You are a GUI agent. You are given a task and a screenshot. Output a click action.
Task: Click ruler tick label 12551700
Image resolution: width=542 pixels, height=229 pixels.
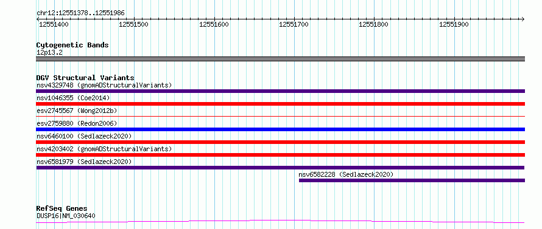pyautogui.click(x=294, y=24)
